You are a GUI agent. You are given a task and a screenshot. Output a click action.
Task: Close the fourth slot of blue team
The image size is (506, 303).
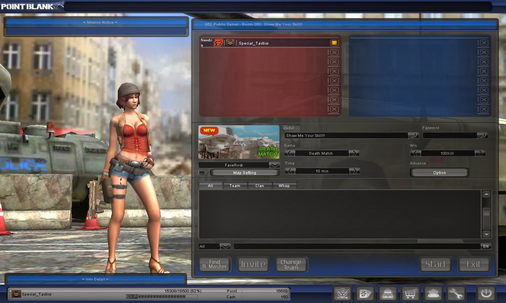tap(484, 71)
